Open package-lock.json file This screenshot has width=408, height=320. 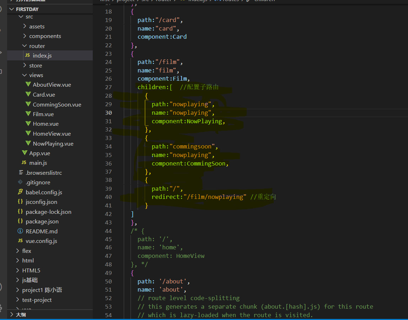[x=48, y=212]
